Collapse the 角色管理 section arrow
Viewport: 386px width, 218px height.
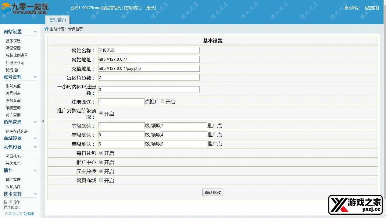pyautogui.click(x=35, y=122)
